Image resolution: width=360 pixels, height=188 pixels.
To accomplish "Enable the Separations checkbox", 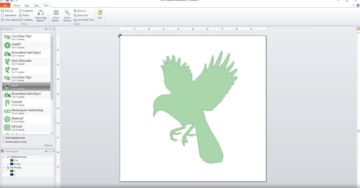I will [x=3, y=15].
